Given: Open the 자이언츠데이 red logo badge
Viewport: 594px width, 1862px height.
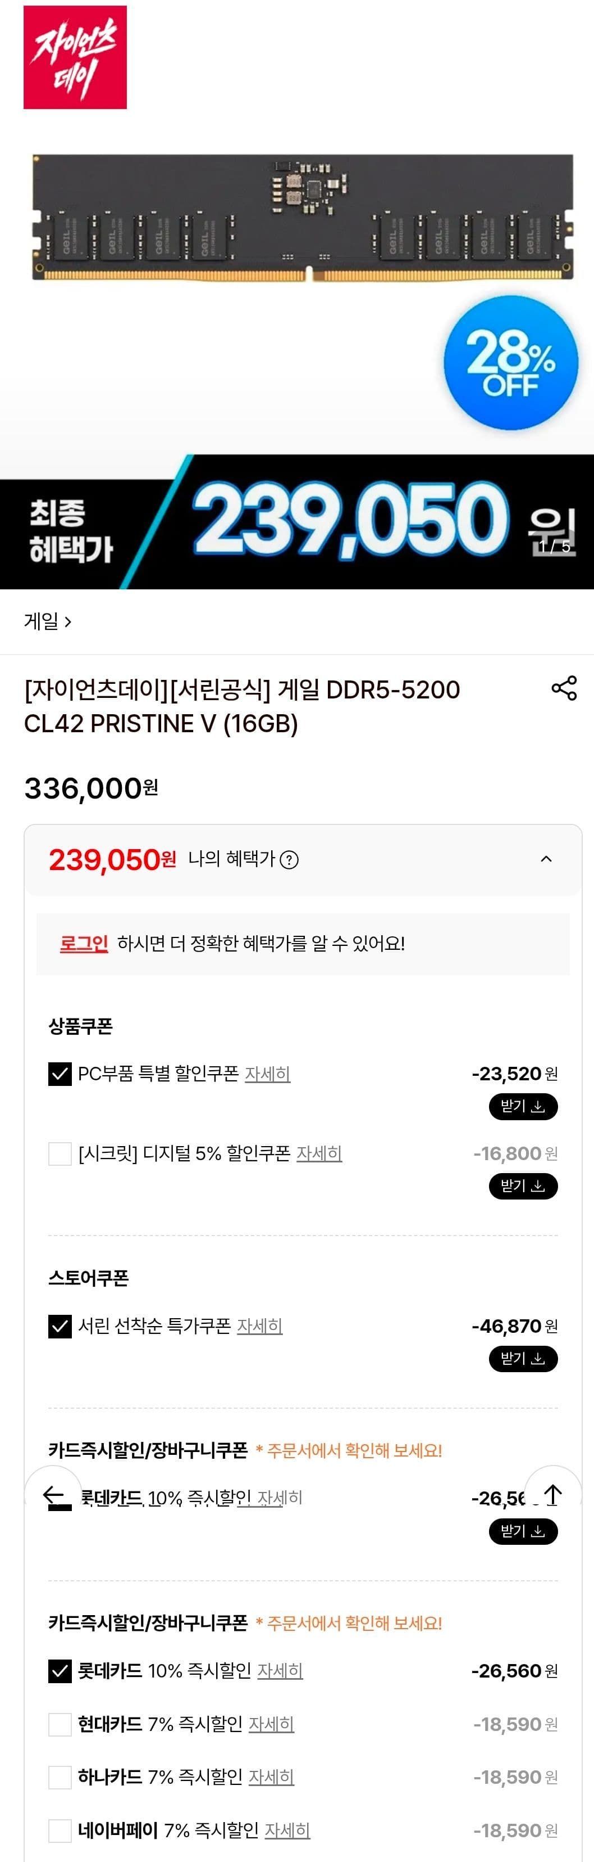Looking at the screenshot, I should point(75,57).
